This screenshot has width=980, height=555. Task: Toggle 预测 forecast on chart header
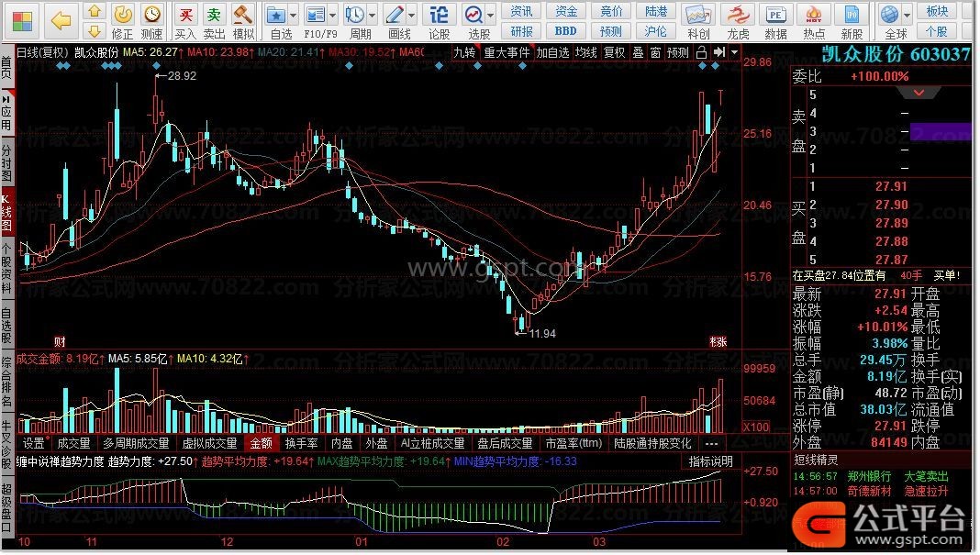[x=677, y=52]
